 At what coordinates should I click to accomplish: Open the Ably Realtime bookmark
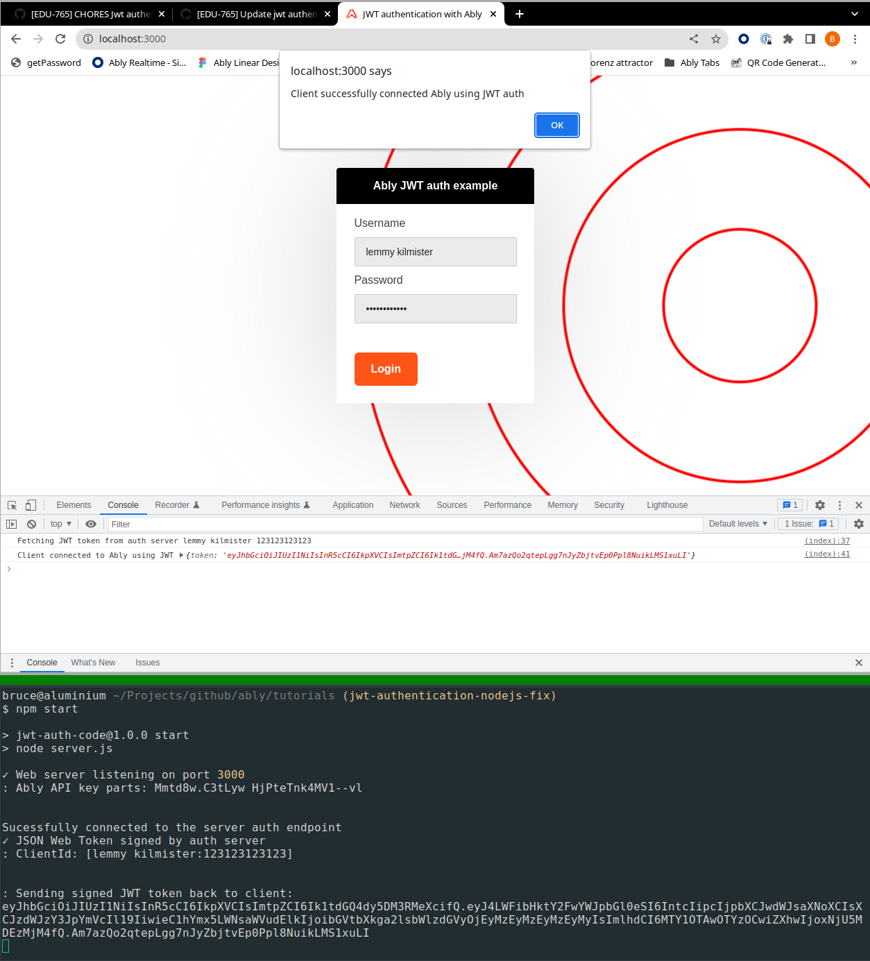139,62
